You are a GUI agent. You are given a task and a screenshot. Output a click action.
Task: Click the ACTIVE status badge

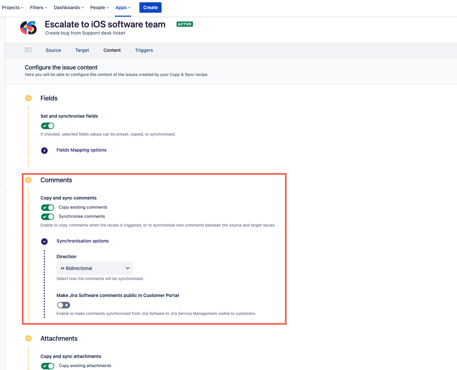click(184, 24)
